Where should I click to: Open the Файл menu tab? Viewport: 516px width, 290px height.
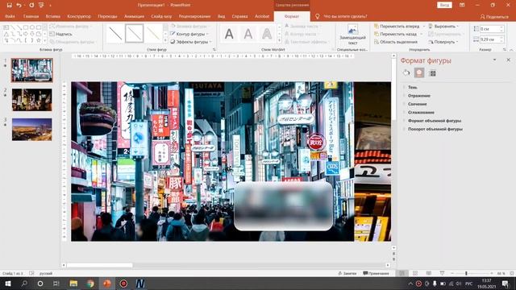(10, 16)
